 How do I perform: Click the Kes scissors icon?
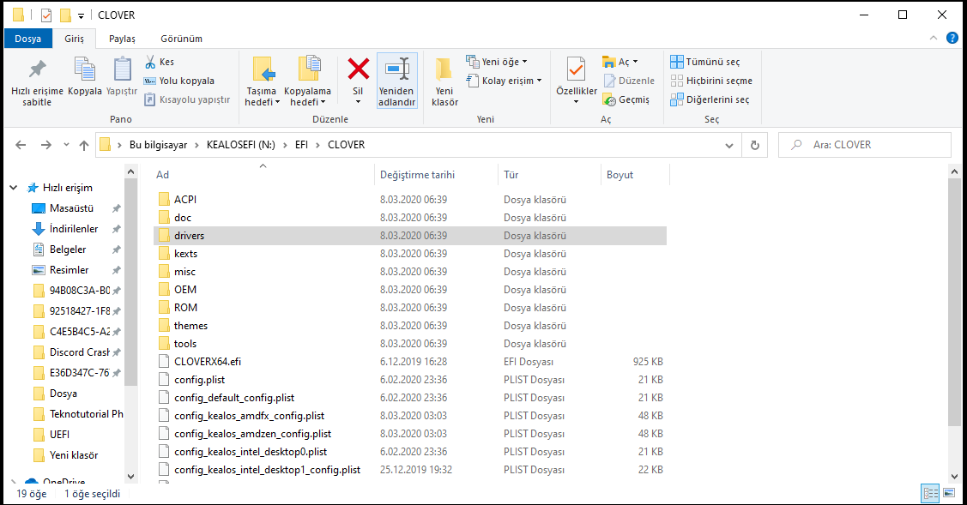pos(150,62)
